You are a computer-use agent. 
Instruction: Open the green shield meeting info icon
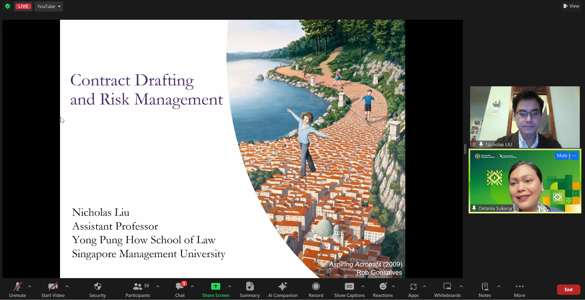point(8,6)
